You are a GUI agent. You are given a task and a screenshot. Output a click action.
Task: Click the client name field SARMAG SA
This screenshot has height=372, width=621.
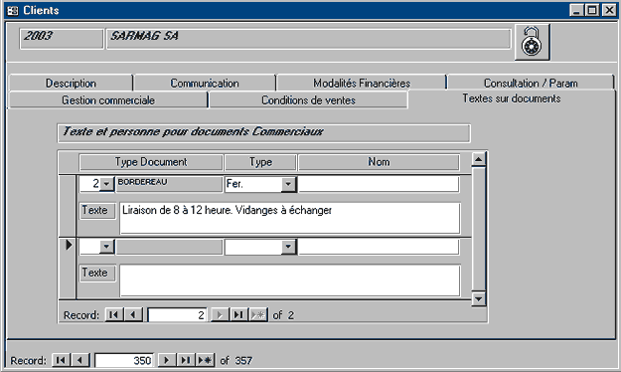tap(309, 39)
